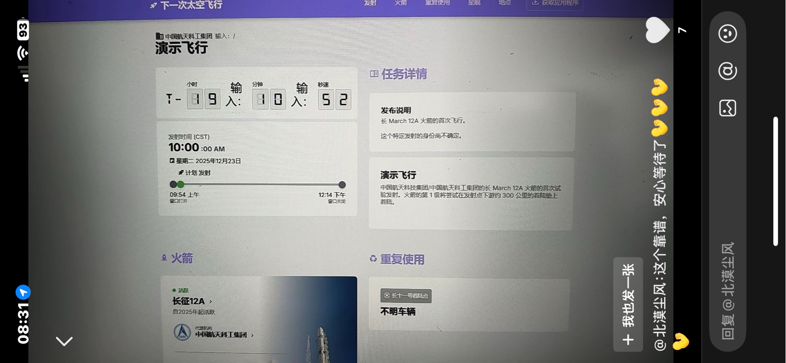The width and height of the screenshot is (786, 363).
Task: Click the green marker on launch window timeline
Action: tap(181, 184)
